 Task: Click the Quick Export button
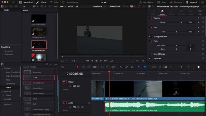pyautogui.click(x=146, y=2)
